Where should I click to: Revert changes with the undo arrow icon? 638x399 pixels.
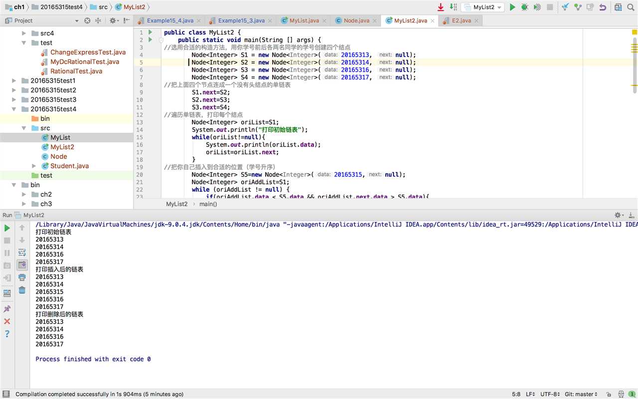603,7
